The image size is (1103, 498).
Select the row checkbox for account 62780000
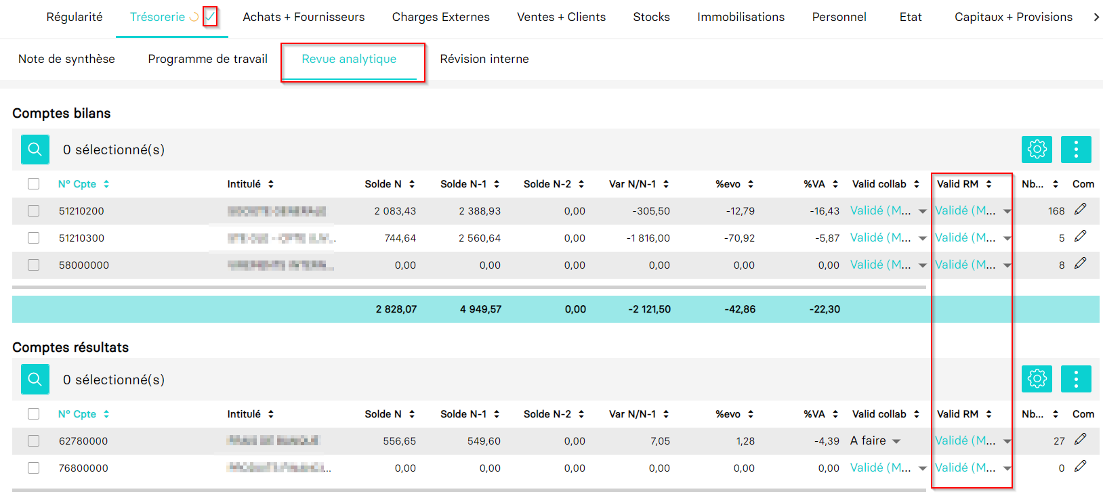point(34,440)
